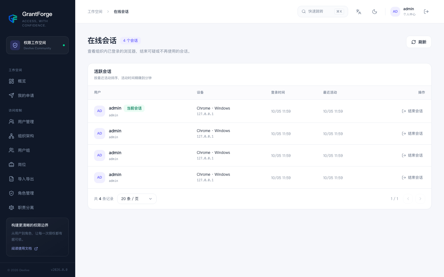444x277 pixels.
Task: Click the 设备 column header
Action: (200, 92)
